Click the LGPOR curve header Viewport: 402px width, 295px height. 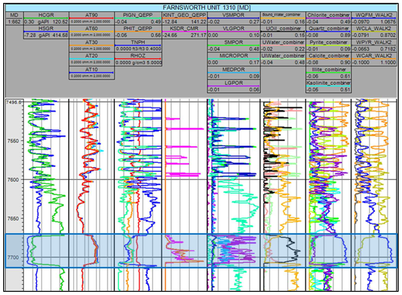pos(234,83)
